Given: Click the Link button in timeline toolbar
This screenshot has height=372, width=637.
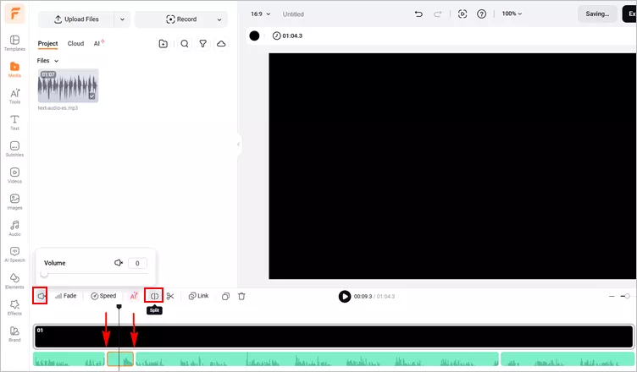Looking at the screenshot, I should 198,296.
